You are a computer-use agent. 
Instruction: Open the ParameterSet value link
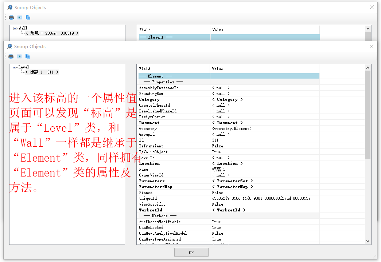(233, 181)
